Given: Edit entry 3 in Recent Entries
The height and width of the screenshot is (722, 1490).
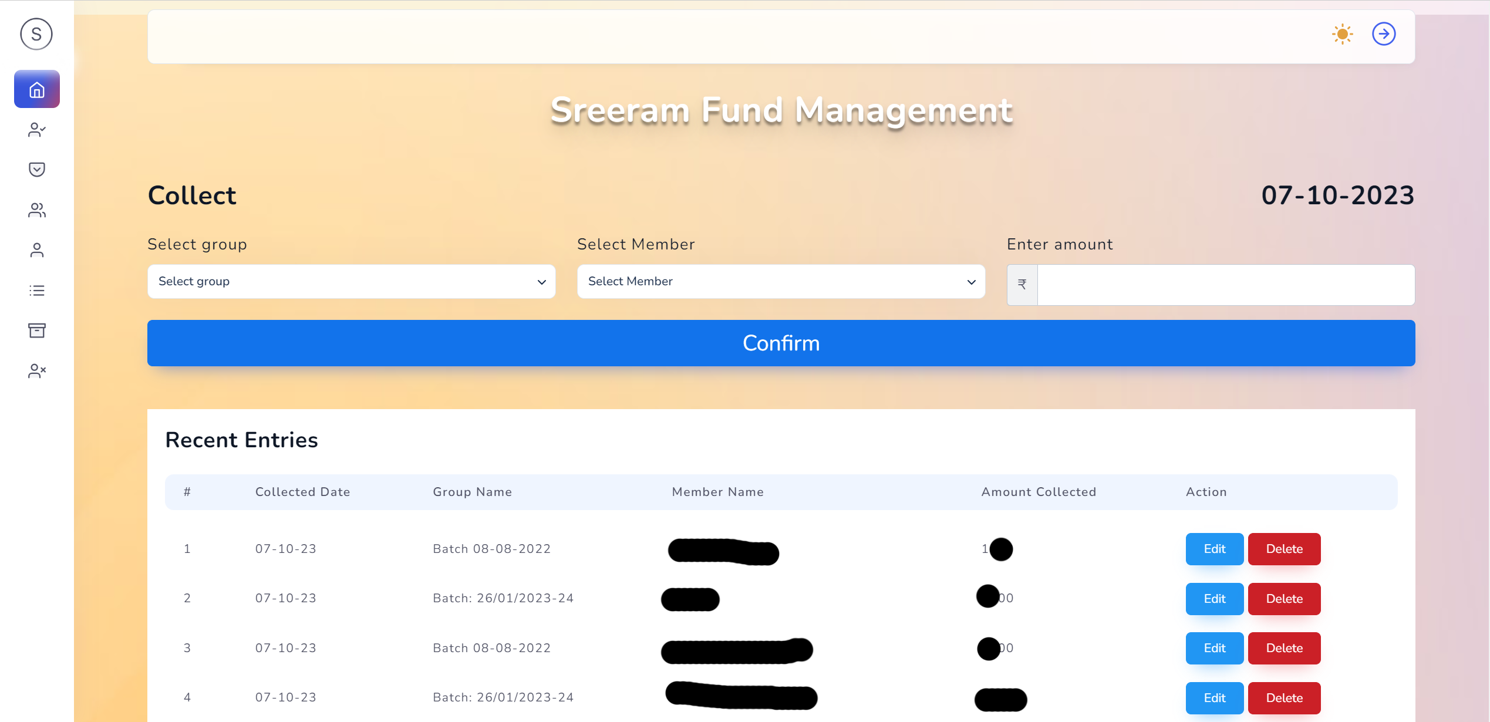Looking at the screenshot, I should click(x=1214, y=648).
